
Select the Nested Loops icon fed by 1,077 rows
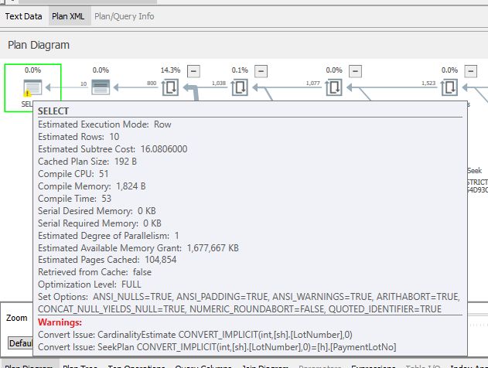click(334, 87)
